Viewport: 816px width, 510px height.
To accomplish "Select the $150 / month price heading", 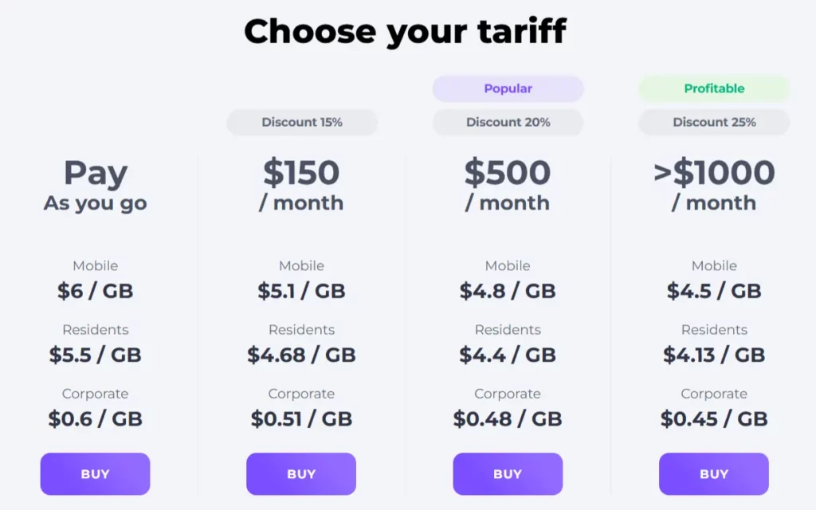I will point(301,185).
